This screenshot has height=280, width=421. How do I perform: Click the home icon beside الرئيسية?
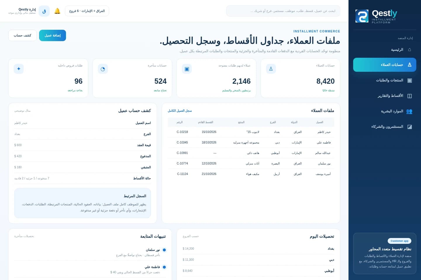click(x=409, y=50)
